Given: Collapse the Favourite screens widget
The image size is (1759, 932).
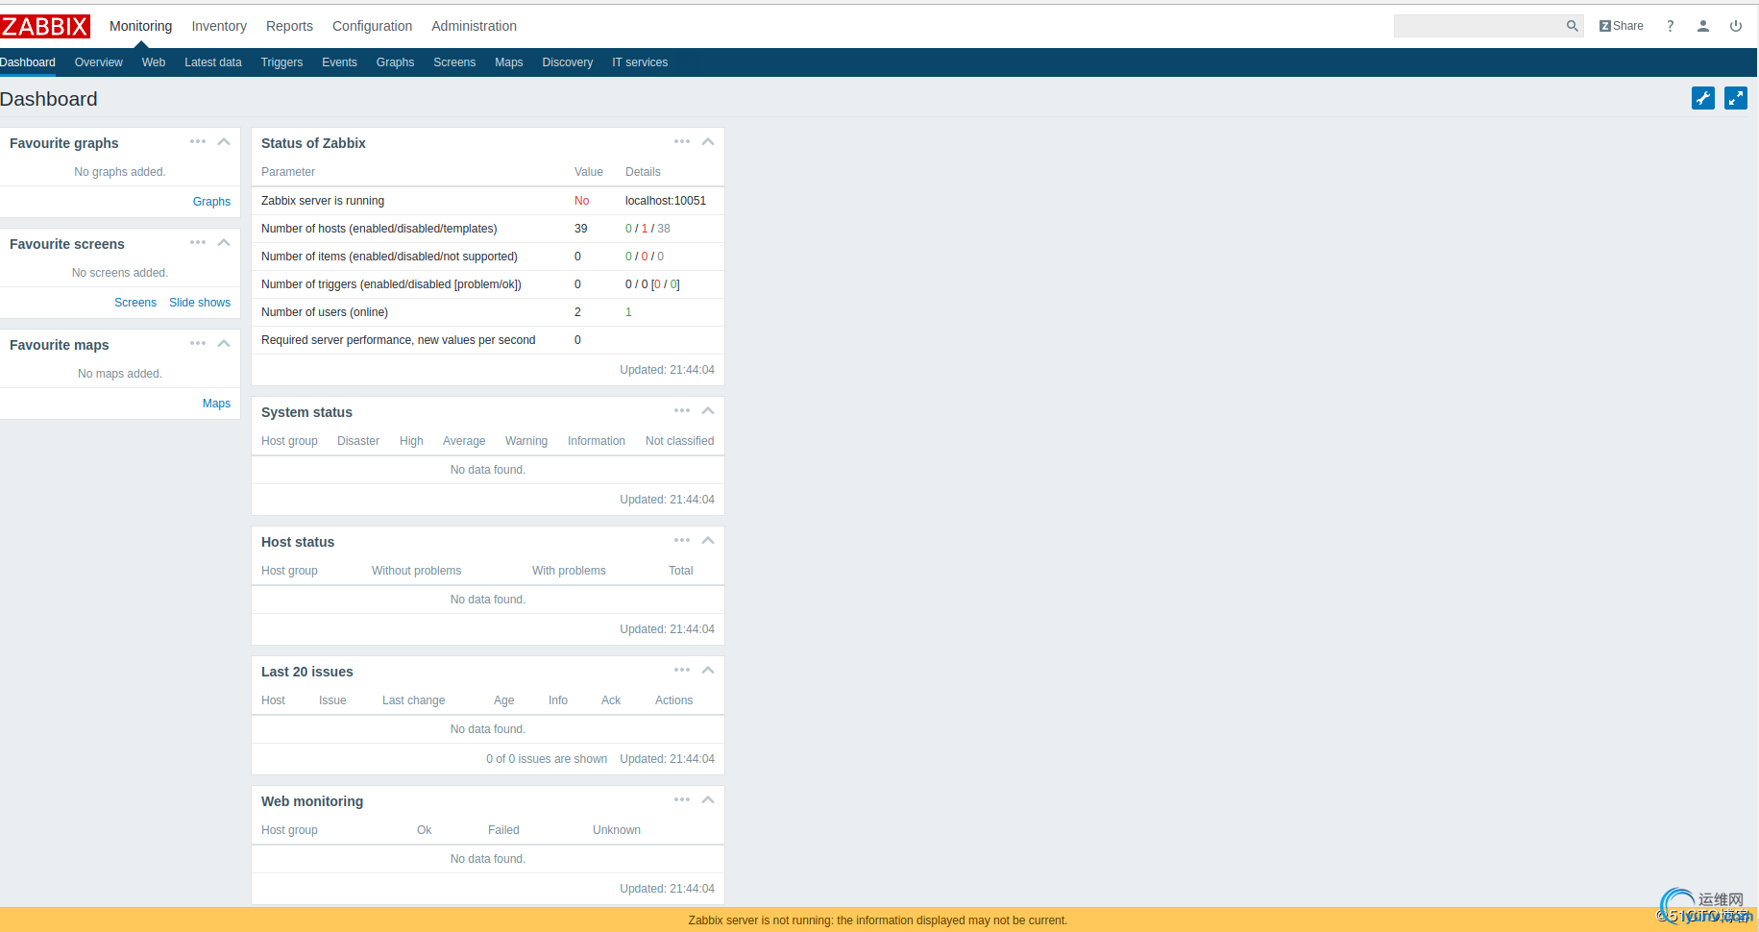Looking at the screenshot, I should [x=224, y=243].
